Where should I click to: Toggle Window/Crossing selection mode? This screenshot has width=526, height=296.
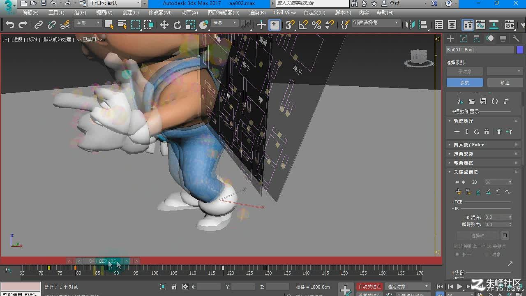(x=149, y=25)
